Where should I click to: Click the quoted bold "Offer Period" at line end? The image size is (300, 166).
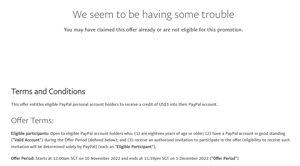click(x=224, y=158)
